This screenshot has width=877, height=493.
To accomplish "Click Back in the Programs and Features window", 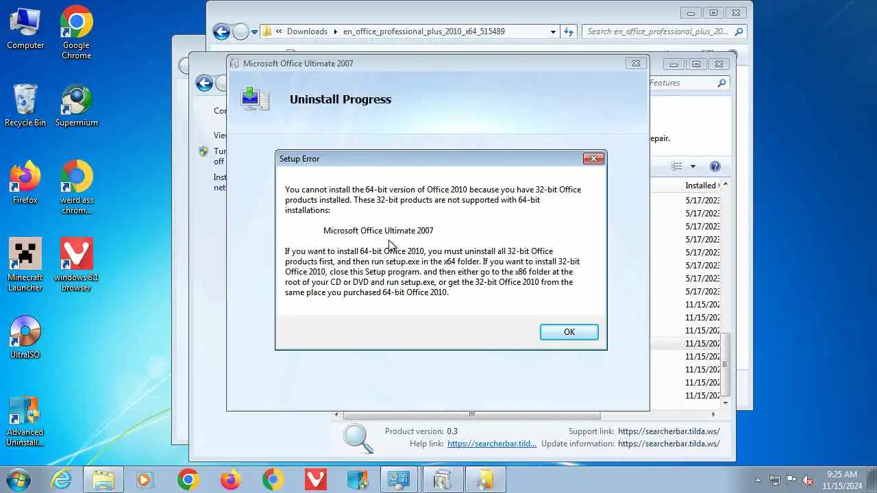I will tap(204, 84).
